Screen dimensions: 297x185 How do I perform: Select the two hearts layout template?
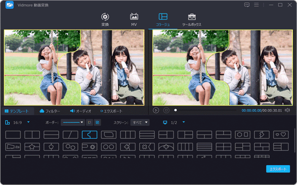(x=281, y=135)
